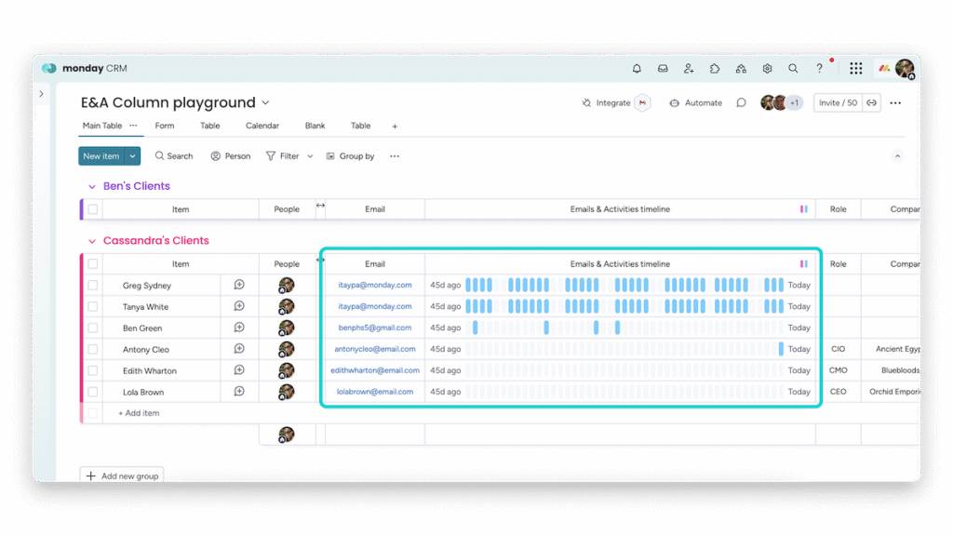Open the New item dropdown arrow
This screenshot has width=953, height=536.
(x=132, y=156)
